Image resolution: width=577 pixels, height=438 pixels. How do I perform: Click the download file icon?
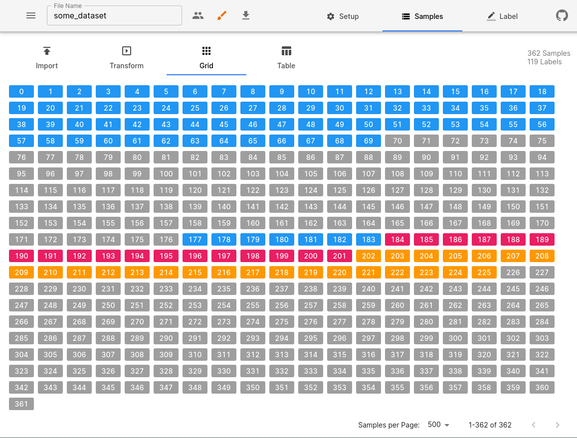[246, 15]
